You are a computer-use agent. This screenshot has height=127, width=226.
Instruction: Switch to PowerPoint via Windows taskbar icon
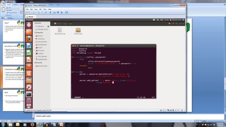61,125
